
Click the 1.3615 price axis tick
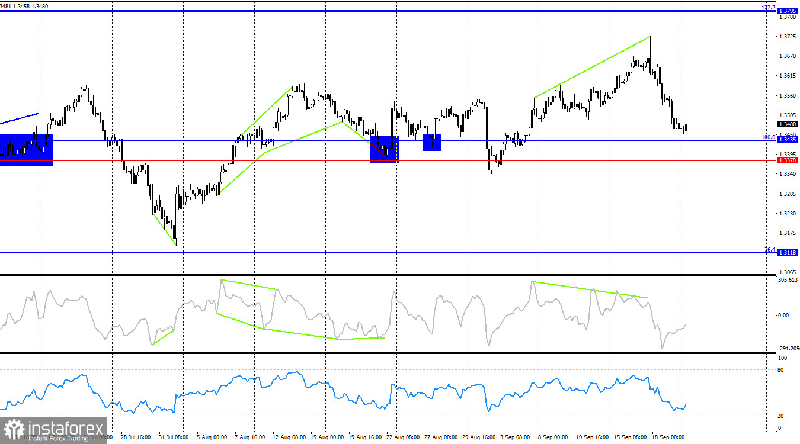788,76
